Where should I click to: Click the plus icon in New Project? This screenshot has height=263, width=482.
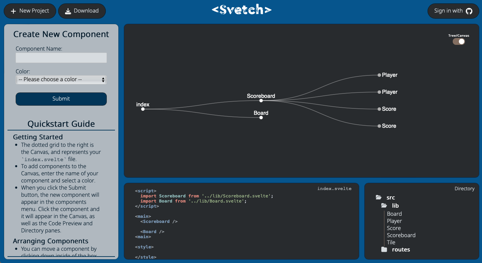(13, 11)
